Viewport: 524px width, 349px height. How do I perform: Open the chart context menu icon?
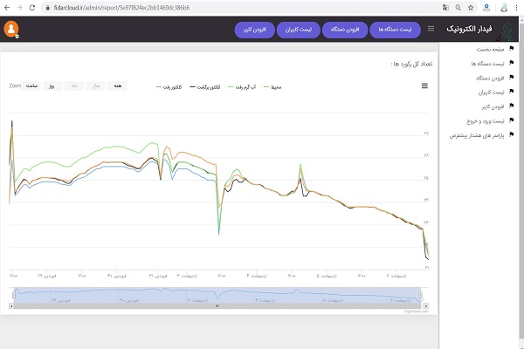425,86
